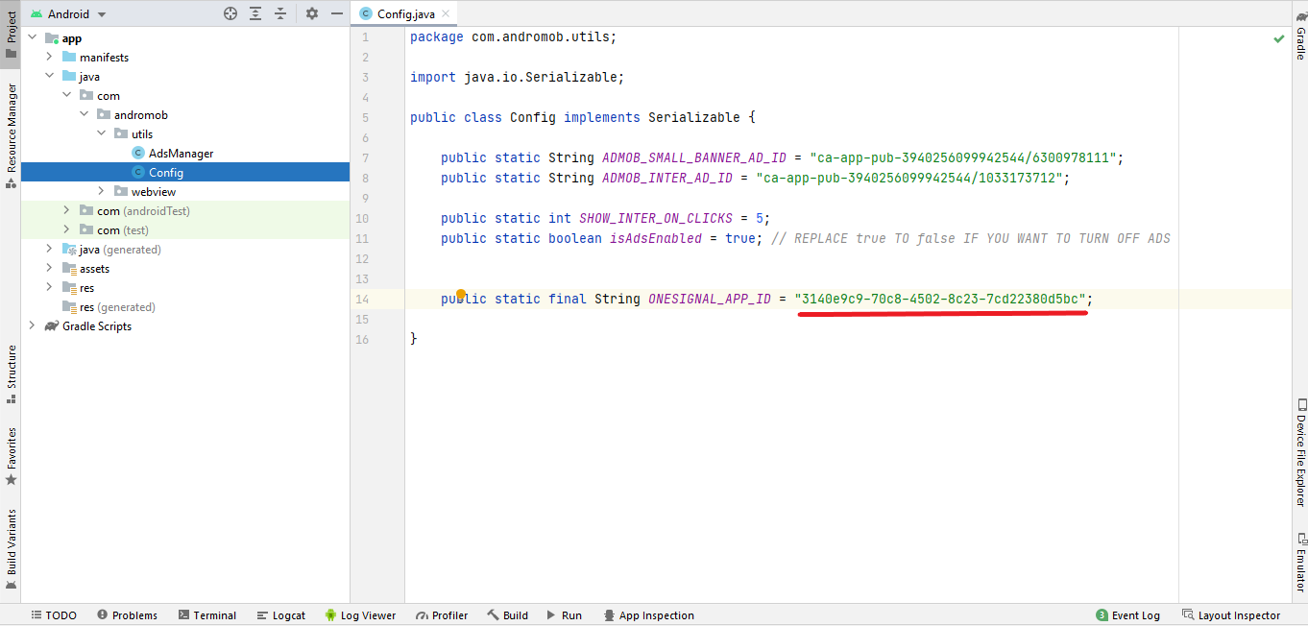Expand the webview package
Viewport: 1308px width, 626px height.
click(101, 192)
